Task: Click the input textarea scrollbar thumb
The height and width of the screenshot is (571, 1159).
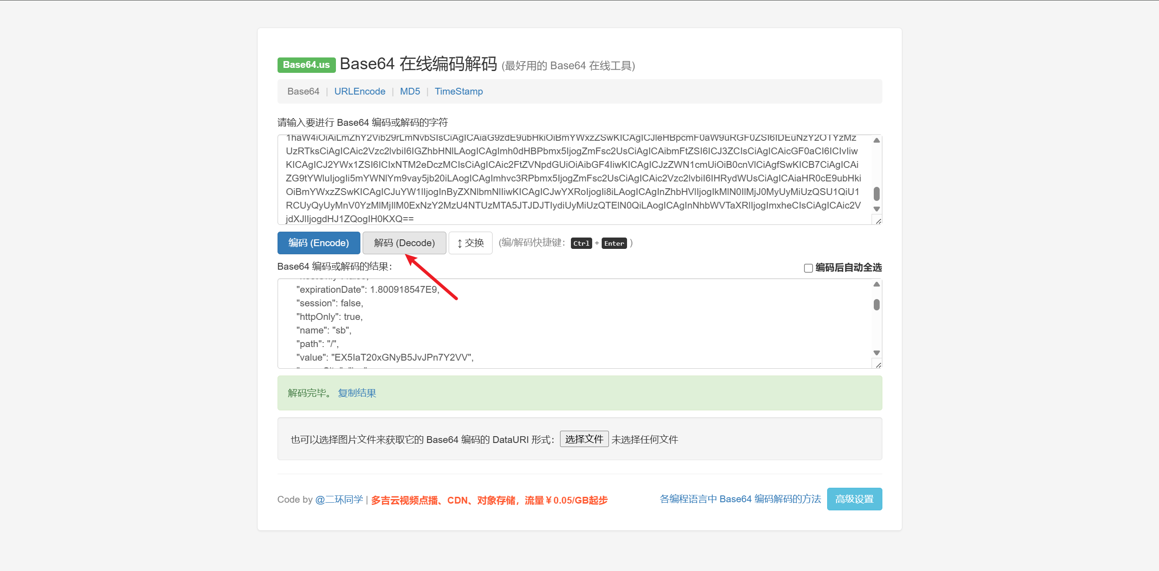Action: [876, 194]
